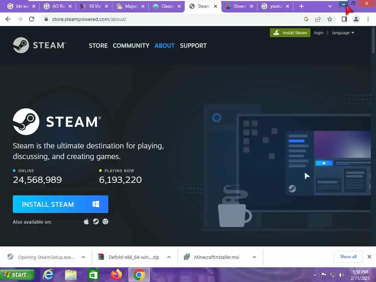
Task: Click the Apple macOS download icon
Action: (x=86, y=221)
